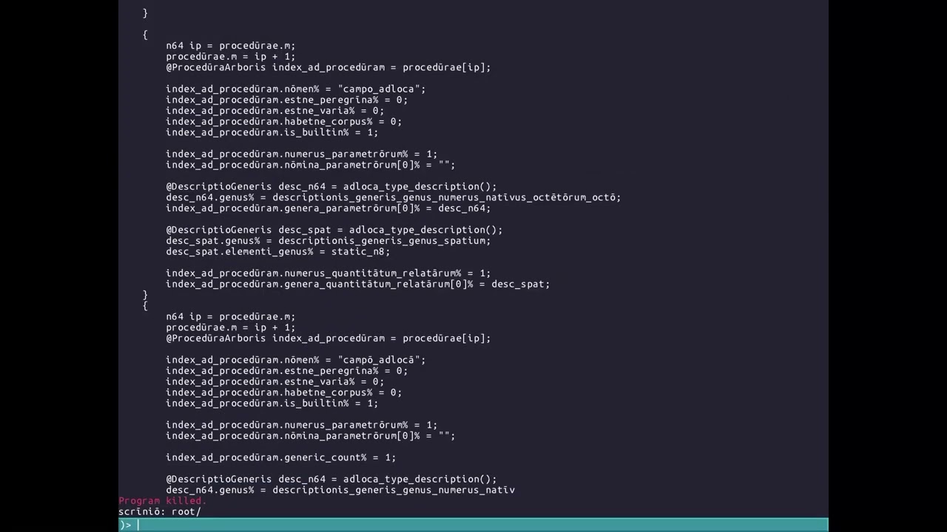947x532 pixels.
Task: Click the desc_spat.genus% spatium assignment line
Action: point(328,241)
